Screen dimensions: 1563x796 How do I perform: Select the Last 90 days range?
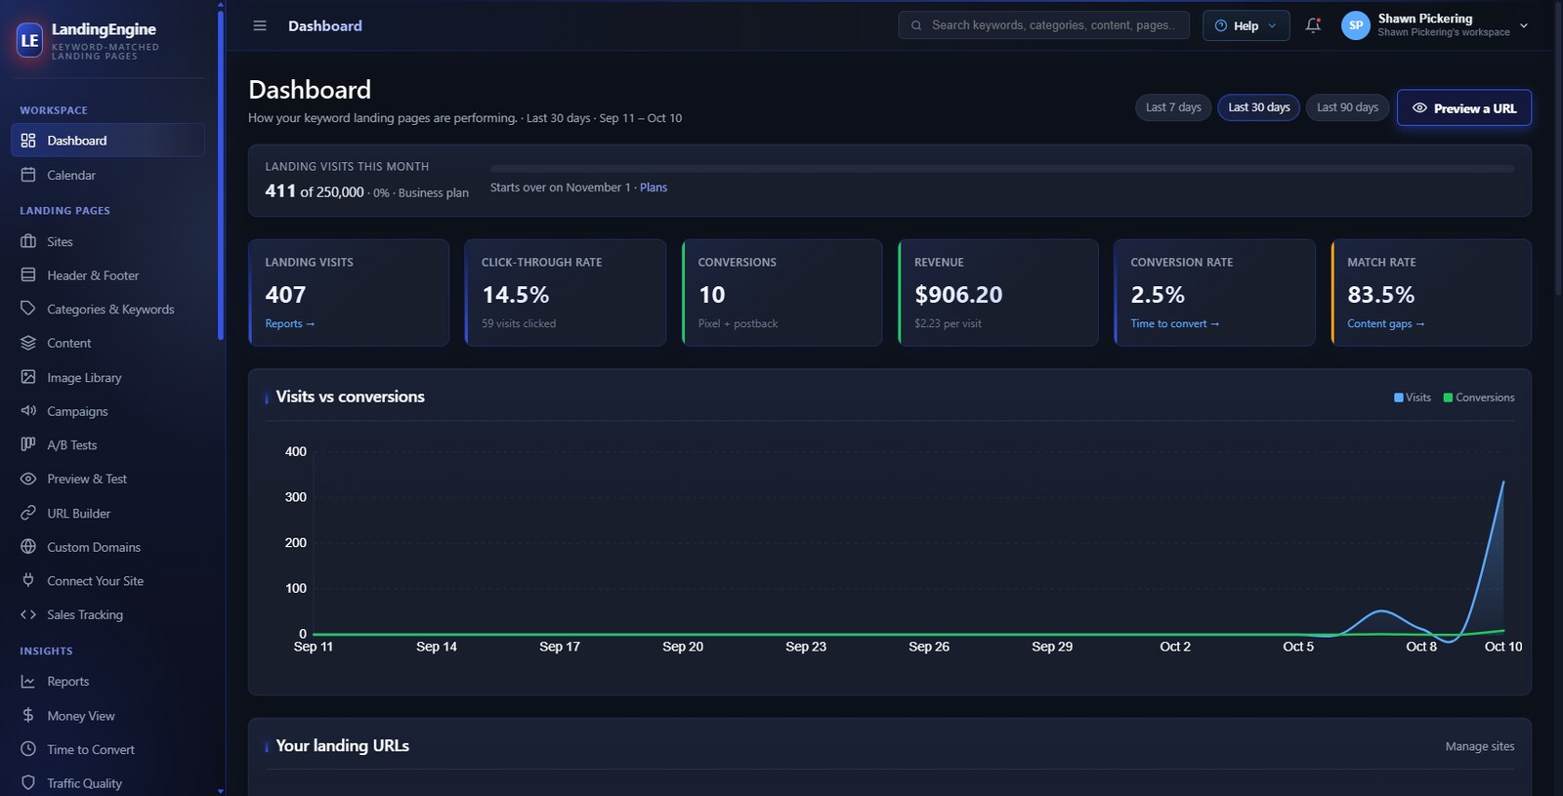pos(1347,107)
